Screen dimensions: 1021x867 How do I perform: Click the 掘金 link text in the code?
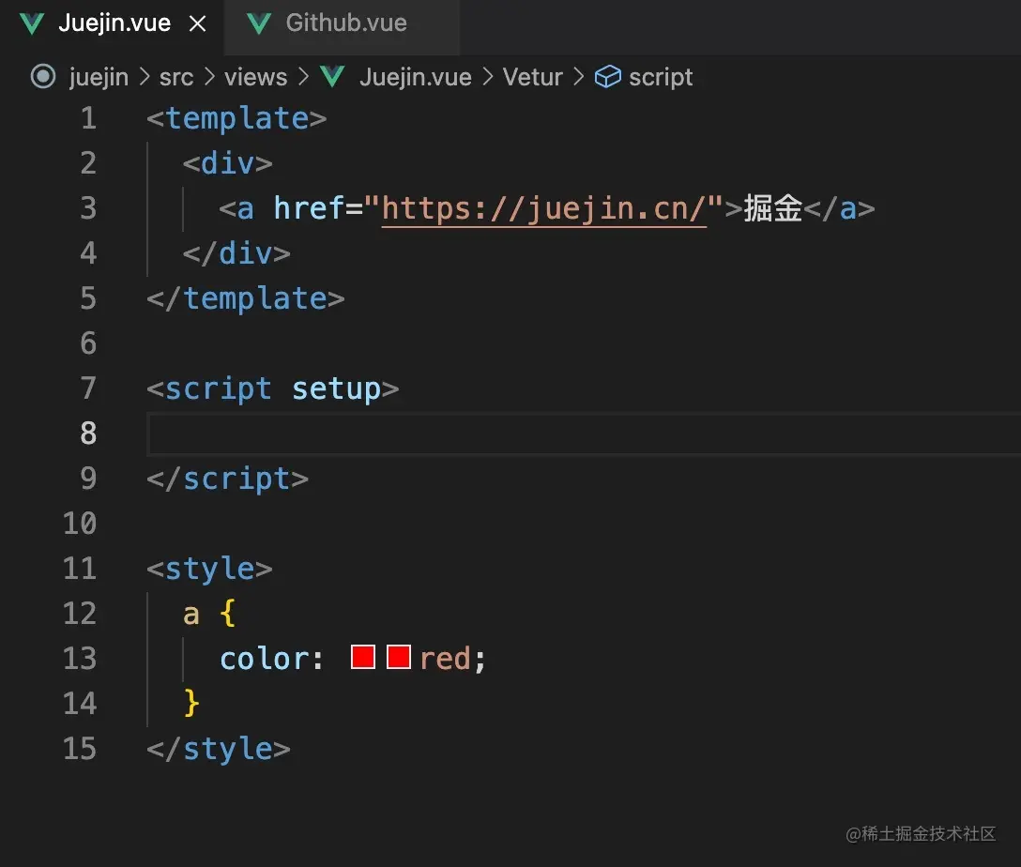click(x=773, y=208)
